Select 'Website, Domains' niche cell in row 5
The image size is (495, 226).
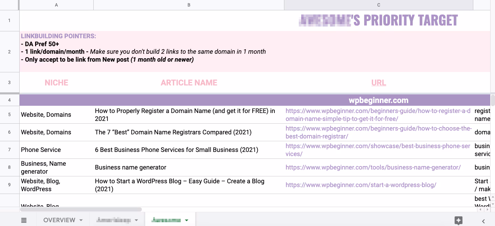point(56,115)
